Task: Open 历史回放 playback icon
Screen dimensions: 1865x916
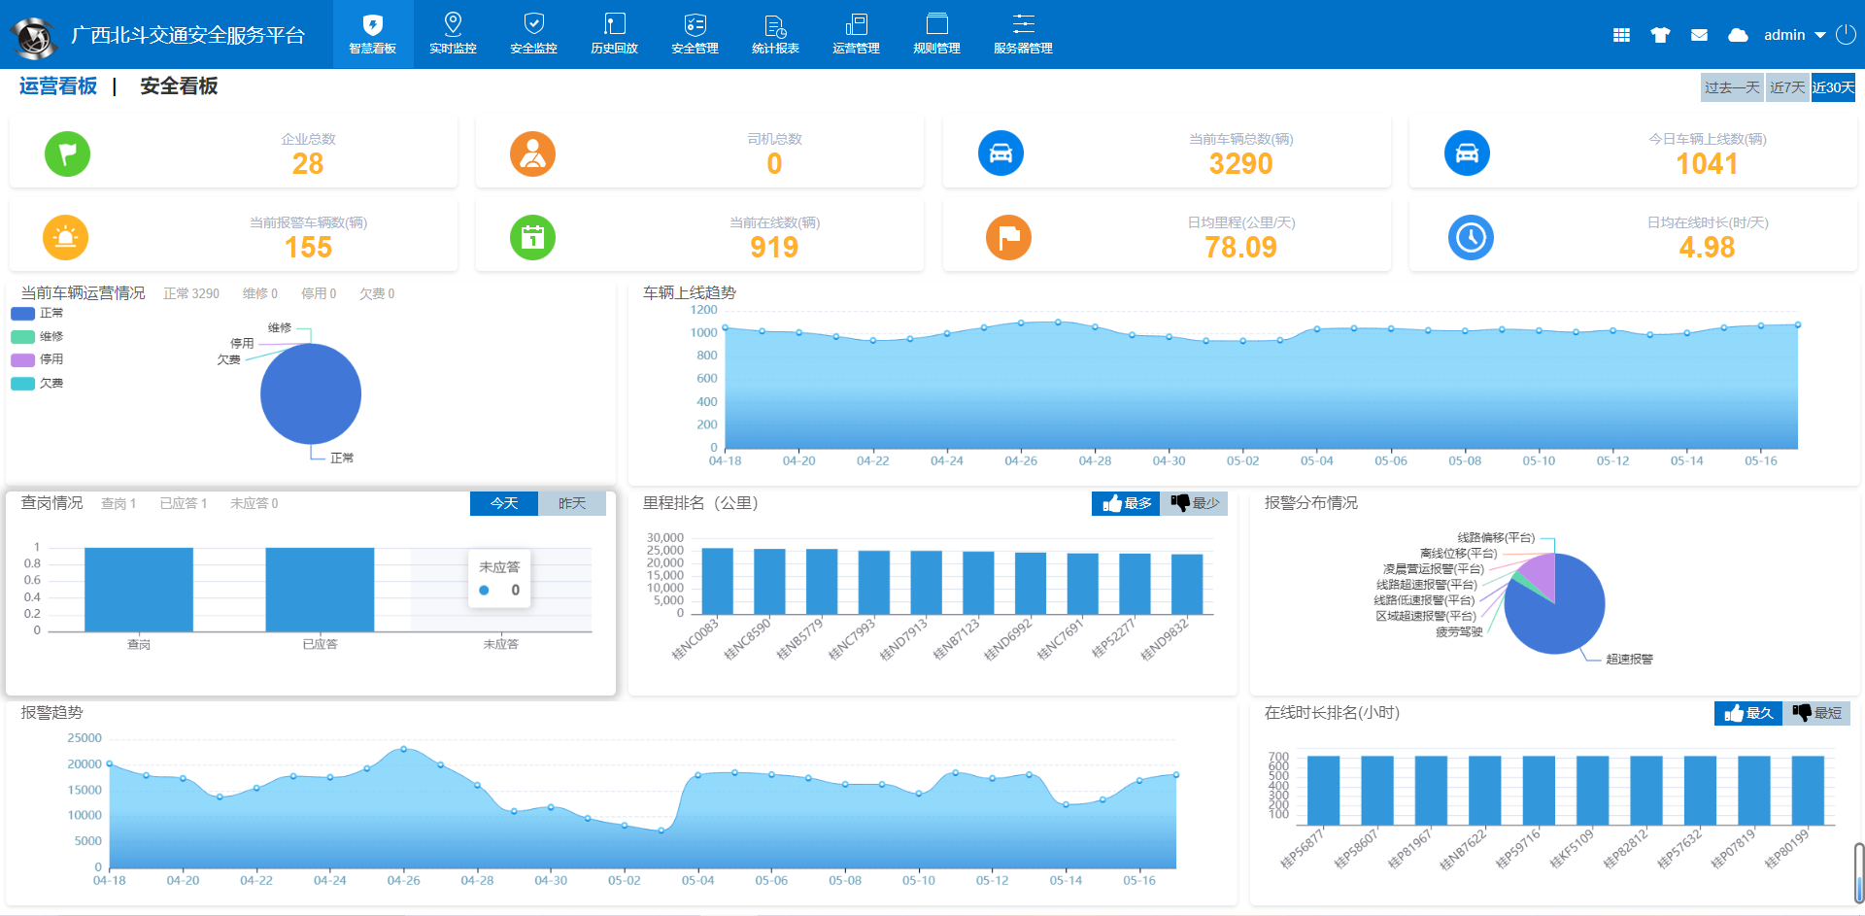Action: pyautogui.click(x=614, y=24)
